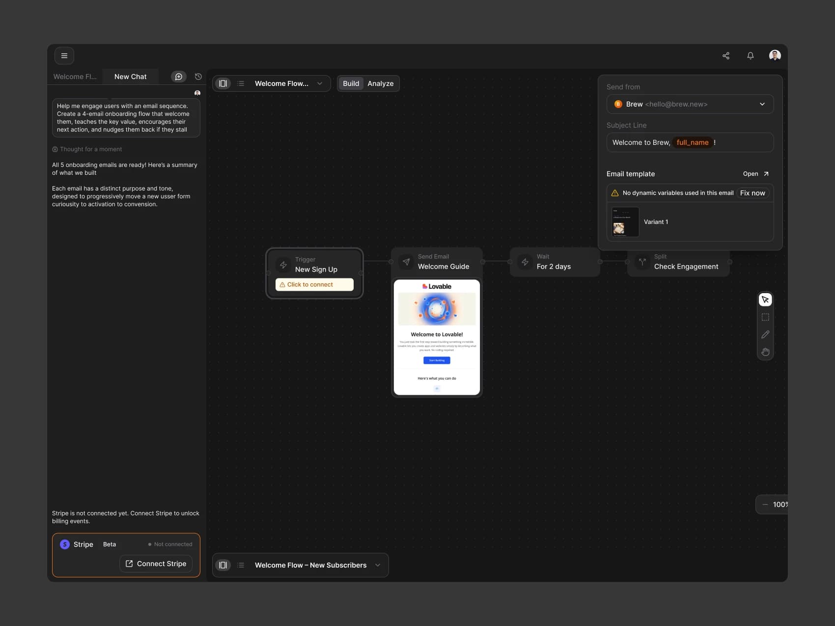Screen dimensions: 835x626
Task: Open the user profile avatar
Action: pyautogui.click(x=775, y=55)
